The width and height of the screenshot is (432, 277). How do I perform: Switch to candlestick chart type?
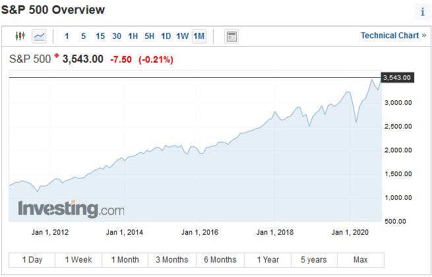(20, 36)
